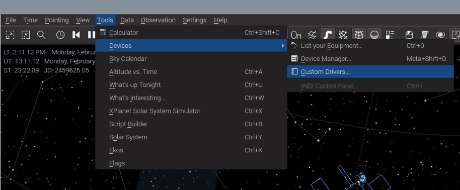Launch XPlanet Solar System Simulator
Screen dimensions: 460x190
[191, 111]
